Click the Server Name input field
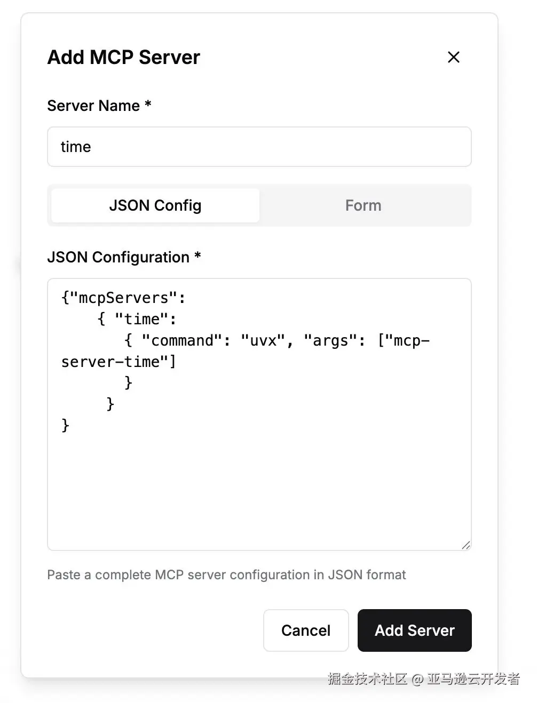Image resolution: width=537 pixels, height=703 pixels. tap(259, 147)
